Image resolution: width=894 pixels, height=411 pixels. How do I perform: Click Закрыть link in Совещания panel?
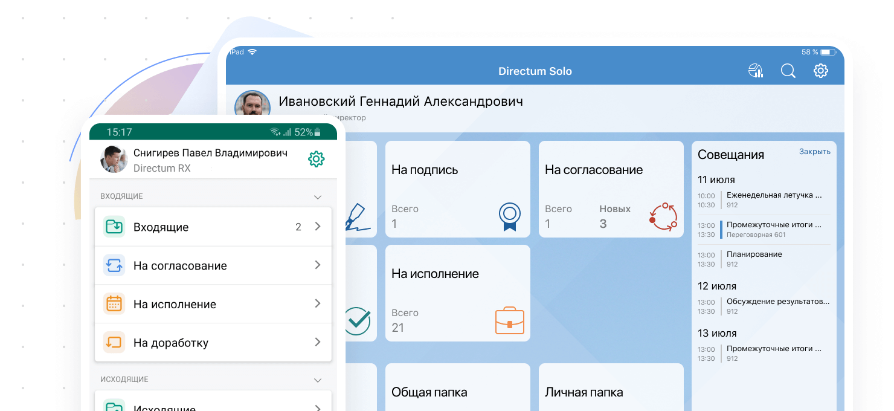pos(814,152)
